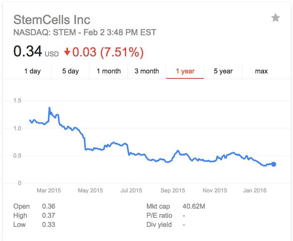Image resolution: width=293 pixels, height=241 pixels.
Task: Click the 0.34 current price
Action: tap(27, 52)
